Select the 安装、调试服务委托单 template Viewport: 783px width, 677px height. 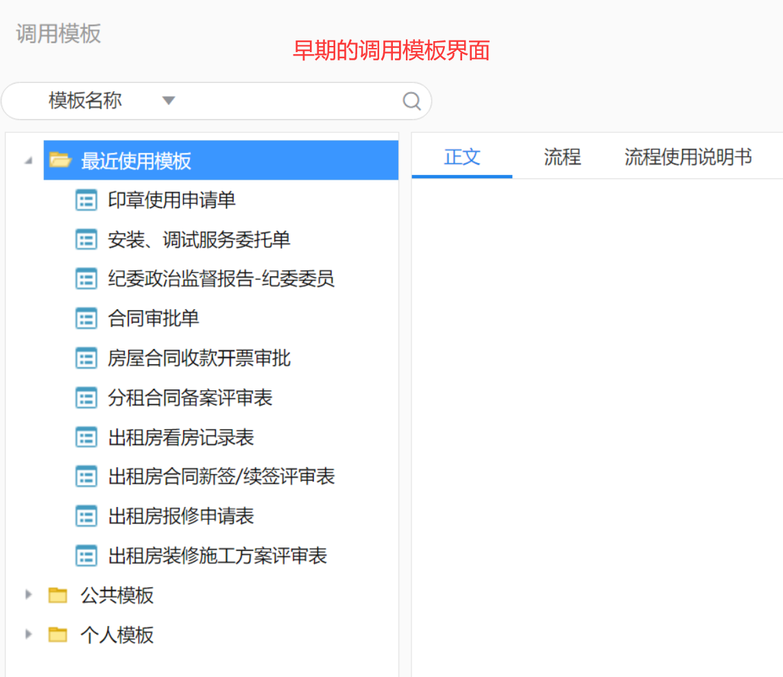[x=199, y=239]
